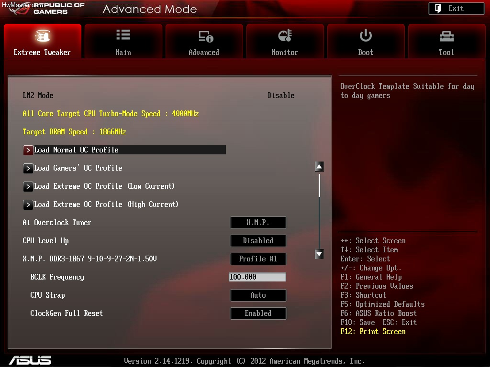Select Load Extreme OC Profile (High Current)

tap(106, 204)
